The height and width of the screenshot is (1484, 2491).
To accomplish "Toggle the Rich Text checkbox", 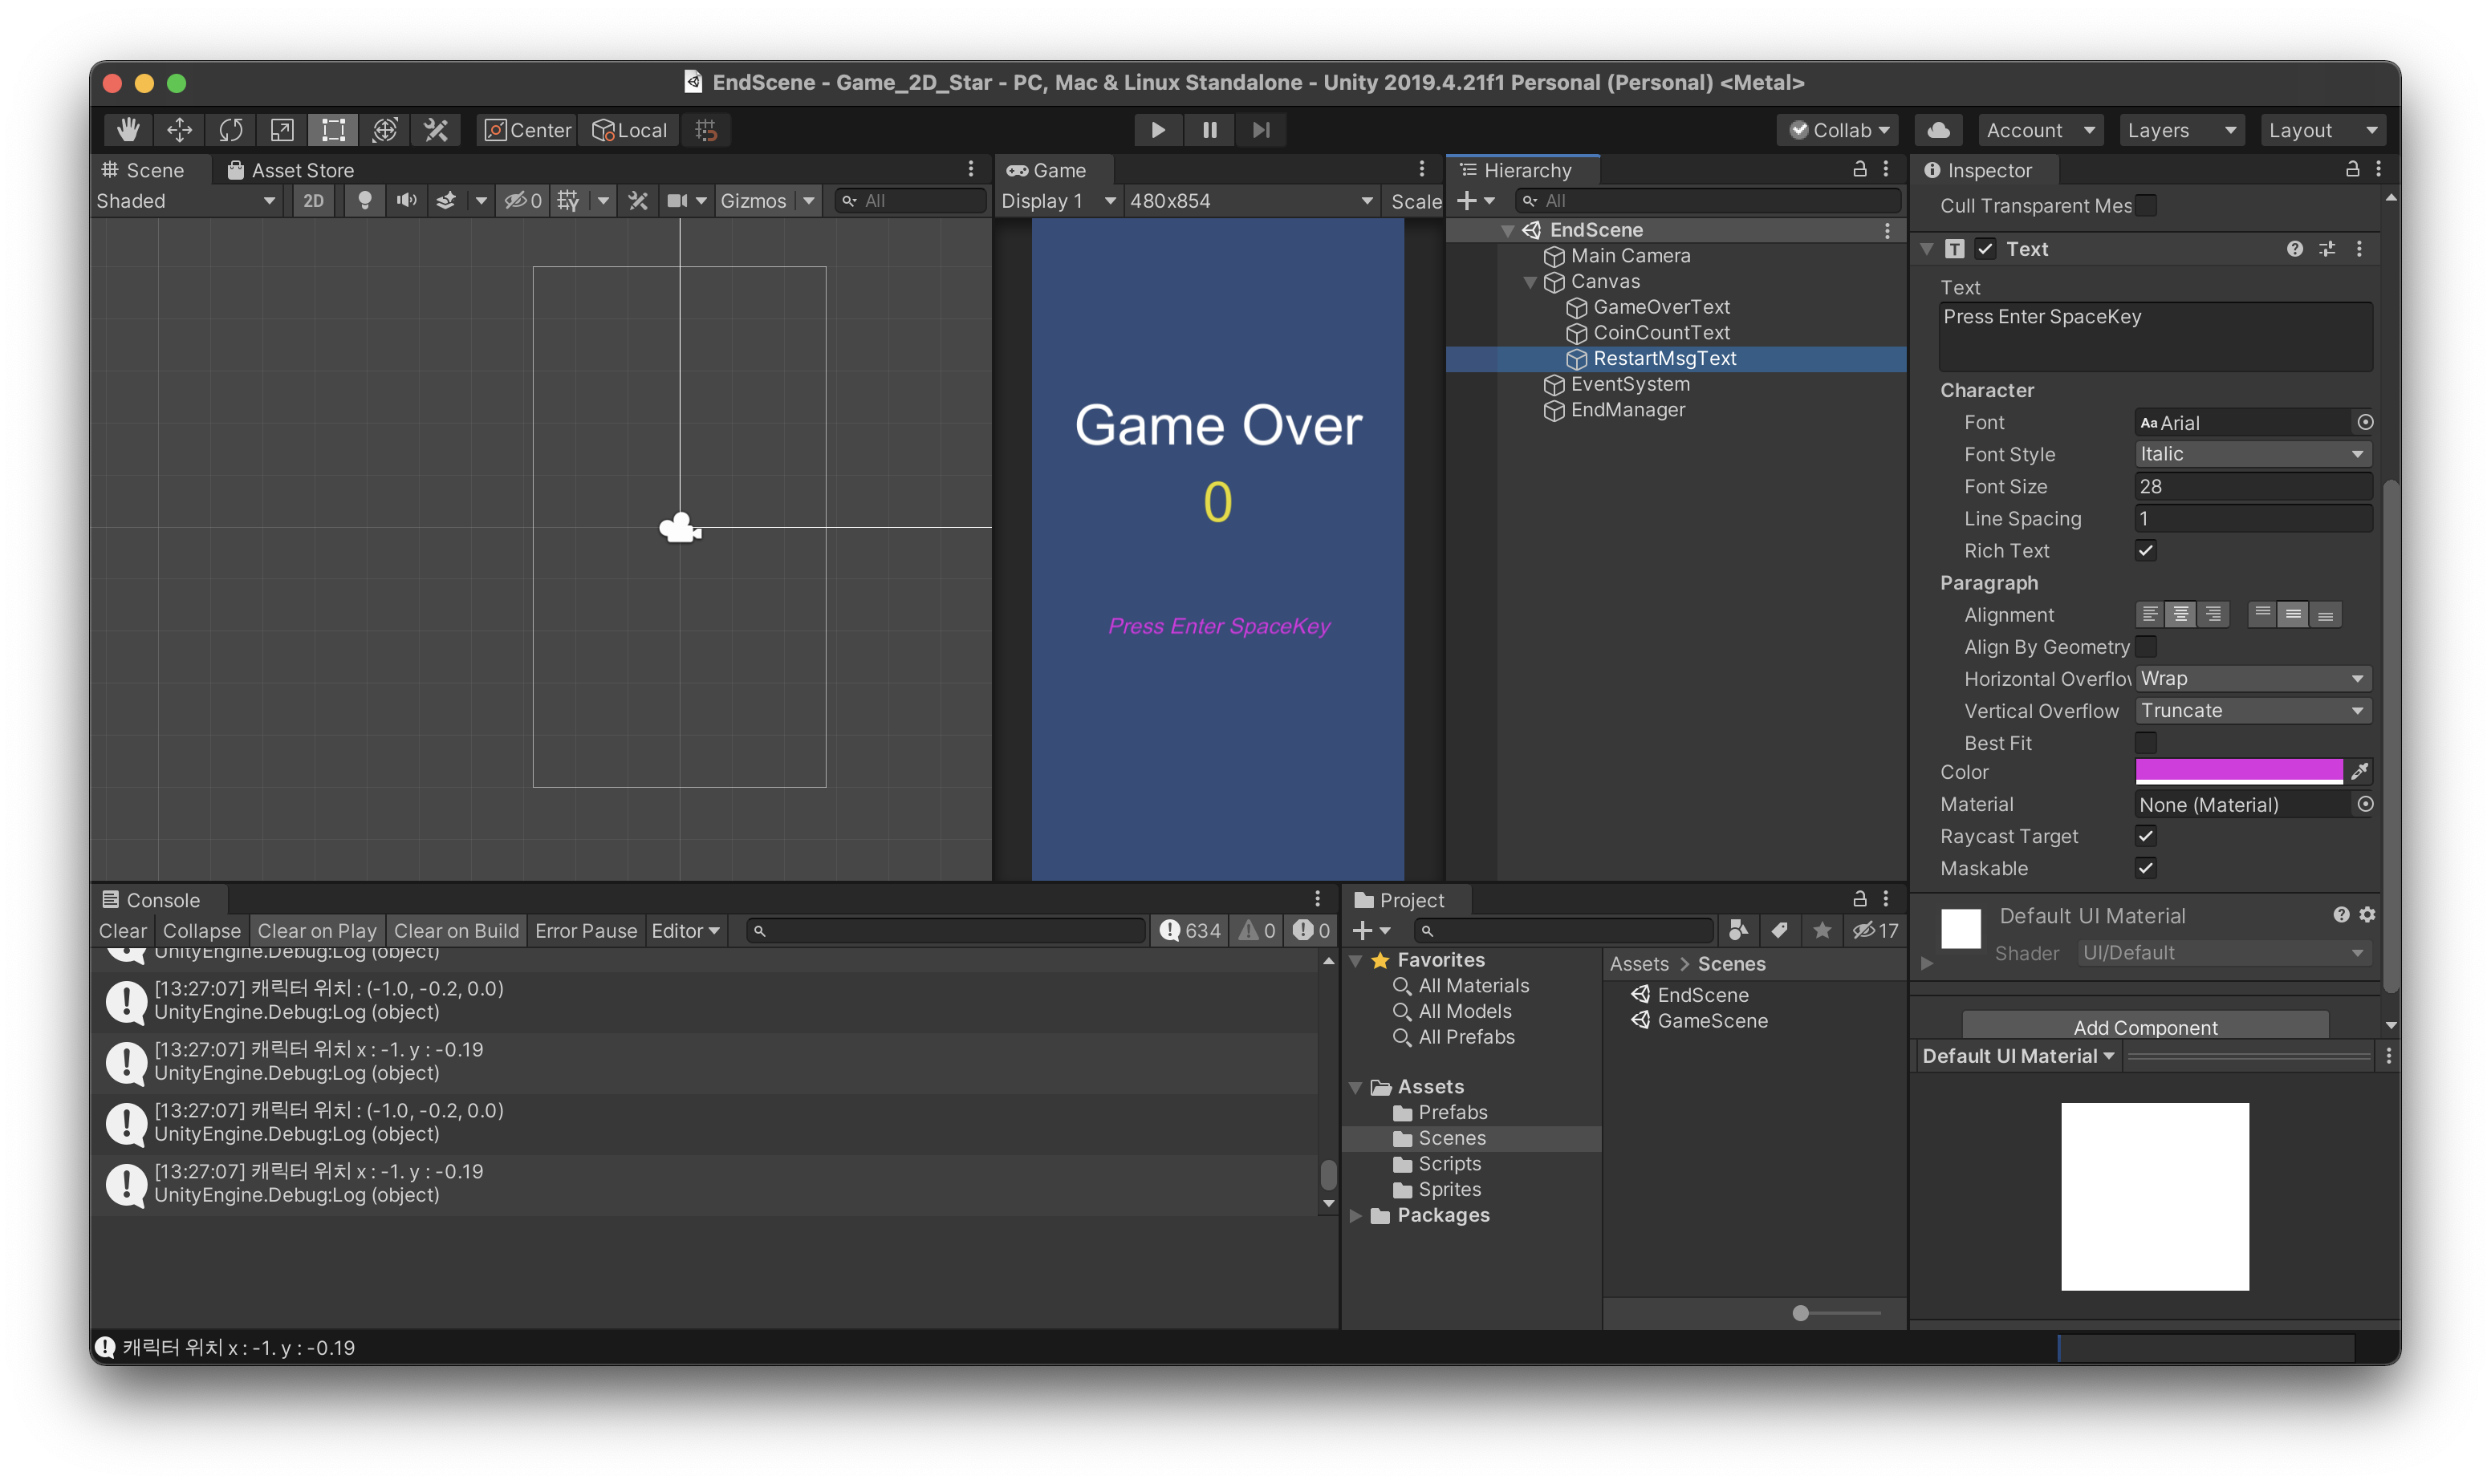I will point(2146,550).
